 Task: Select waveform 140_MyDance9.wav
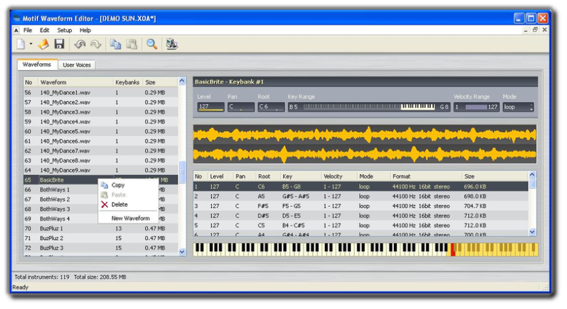tap(101, 170)
